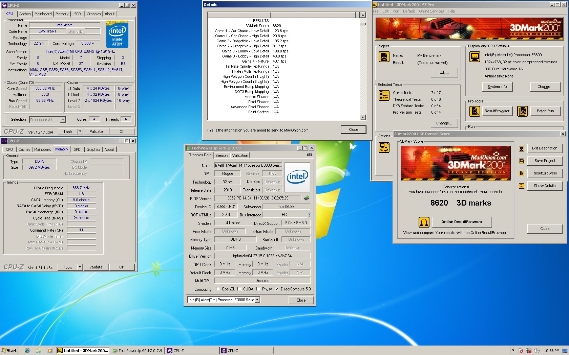
Task: Click the Project icon in 3DMark2001
Action: pyautogui.click(x=384, y=57)
